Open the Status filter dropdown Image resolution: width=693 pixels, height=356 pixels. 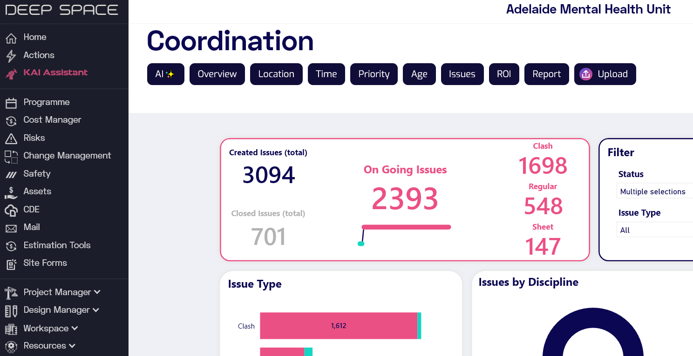(x=654, y=191)
